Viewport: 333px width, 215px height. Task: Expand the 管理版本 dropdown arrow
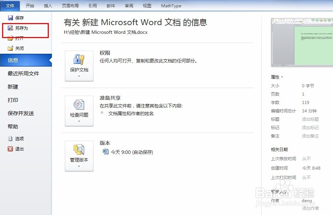point(79,166)
